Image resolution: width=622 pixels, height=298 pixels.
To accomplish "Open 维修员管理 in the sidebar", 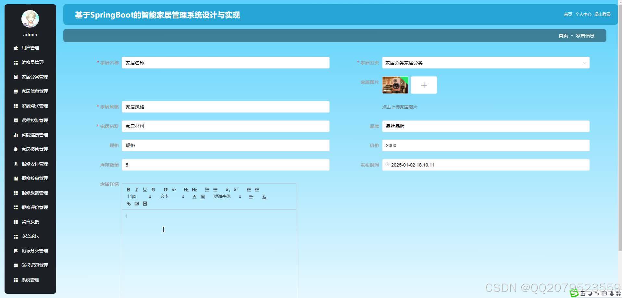I will (30, 62).
